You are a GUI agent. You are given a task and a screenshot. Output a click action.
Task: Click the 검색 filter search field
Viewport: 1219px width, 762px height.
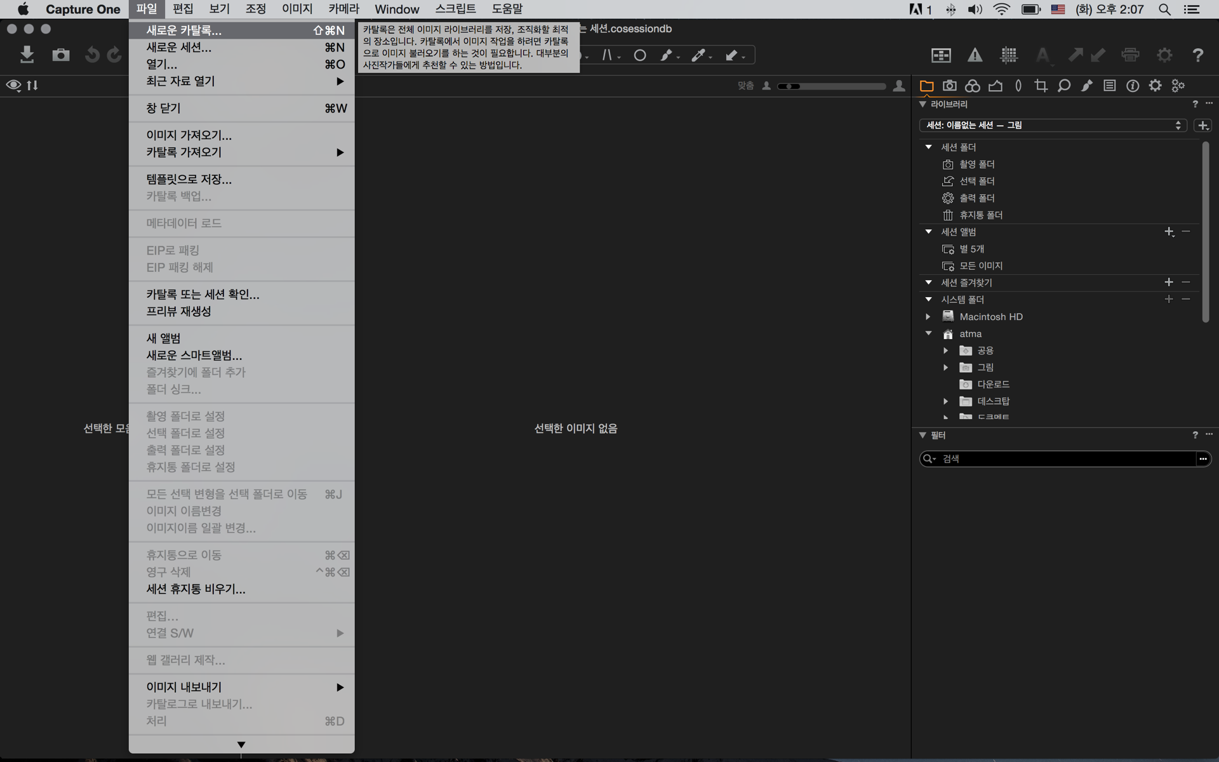click(1067, 458)
